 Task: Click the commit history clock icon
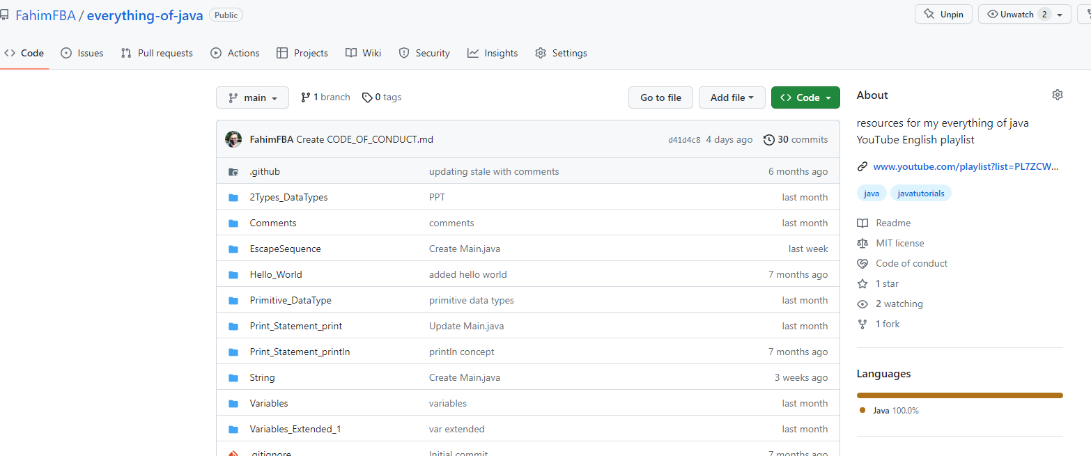click(x=769, y=139)
